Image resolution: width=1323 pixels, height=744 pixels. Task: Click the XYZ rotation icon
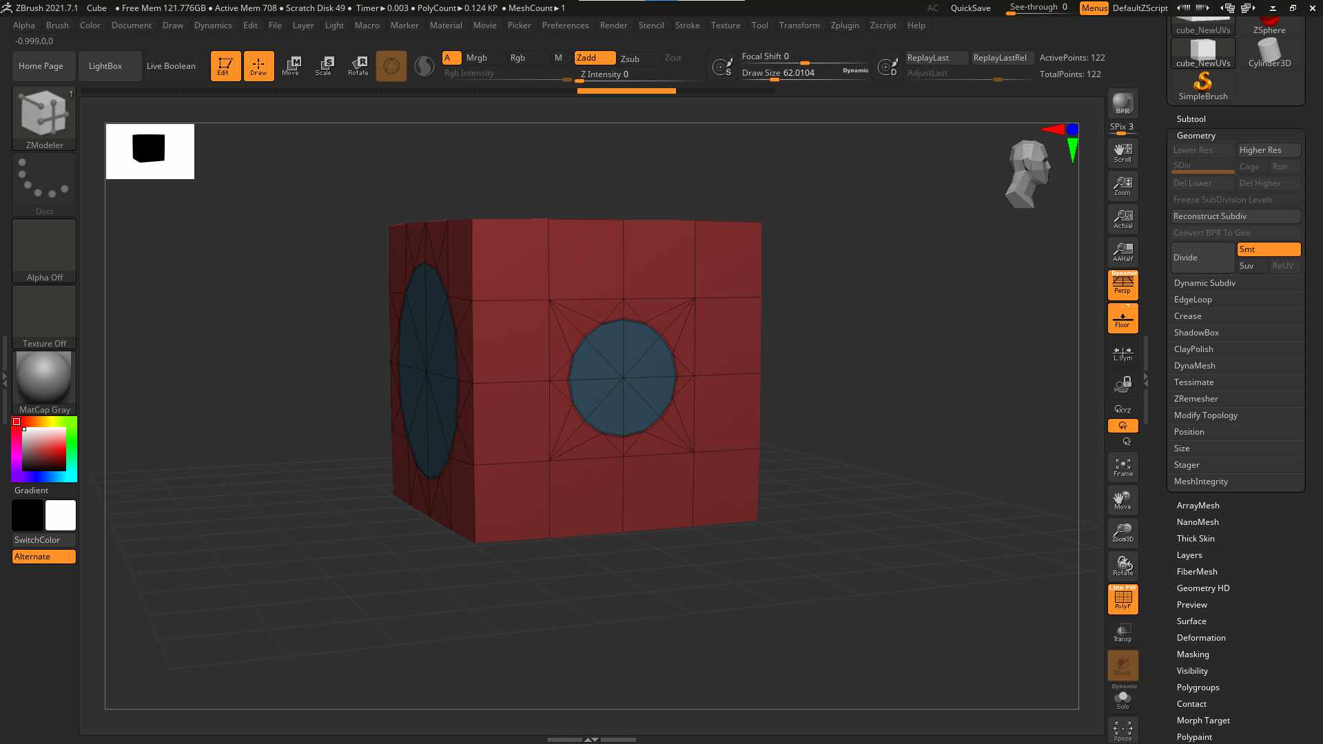[x=1122, y=409]
